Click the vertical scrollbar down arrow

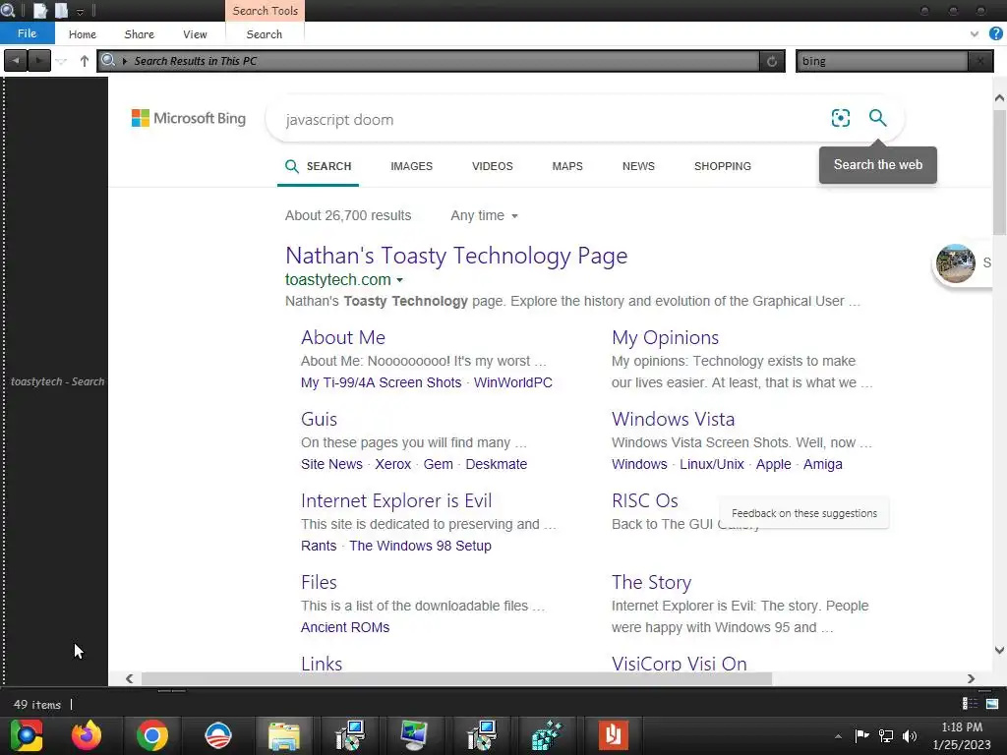[999, 651]
